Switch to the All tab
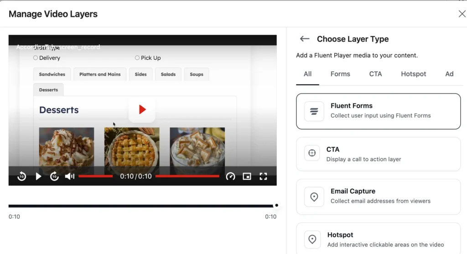The width and height of the screenshot is (467, 254). point(308,74)
